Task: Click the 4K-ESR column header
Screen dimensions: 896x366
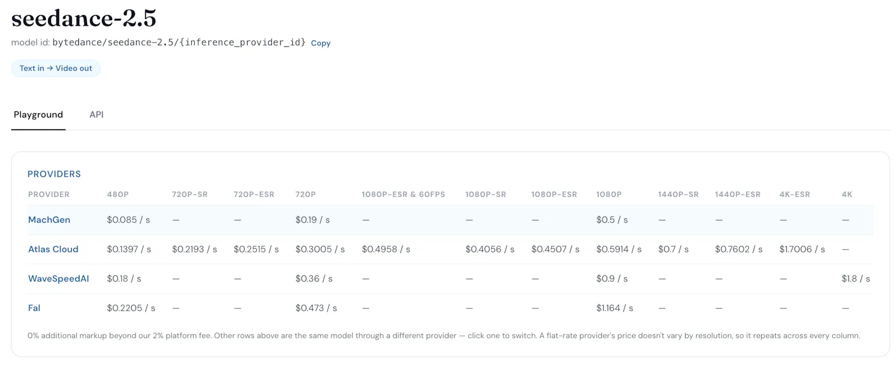Action: coord(795,195)
